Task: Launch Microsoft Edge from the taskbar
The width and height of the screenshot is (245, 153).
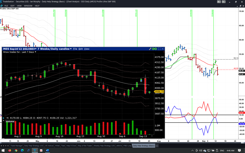Action: click(22, 150)
